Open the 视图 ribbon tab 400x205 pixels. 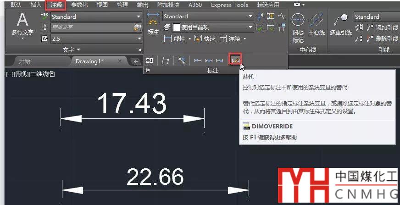tap(102, 5)
